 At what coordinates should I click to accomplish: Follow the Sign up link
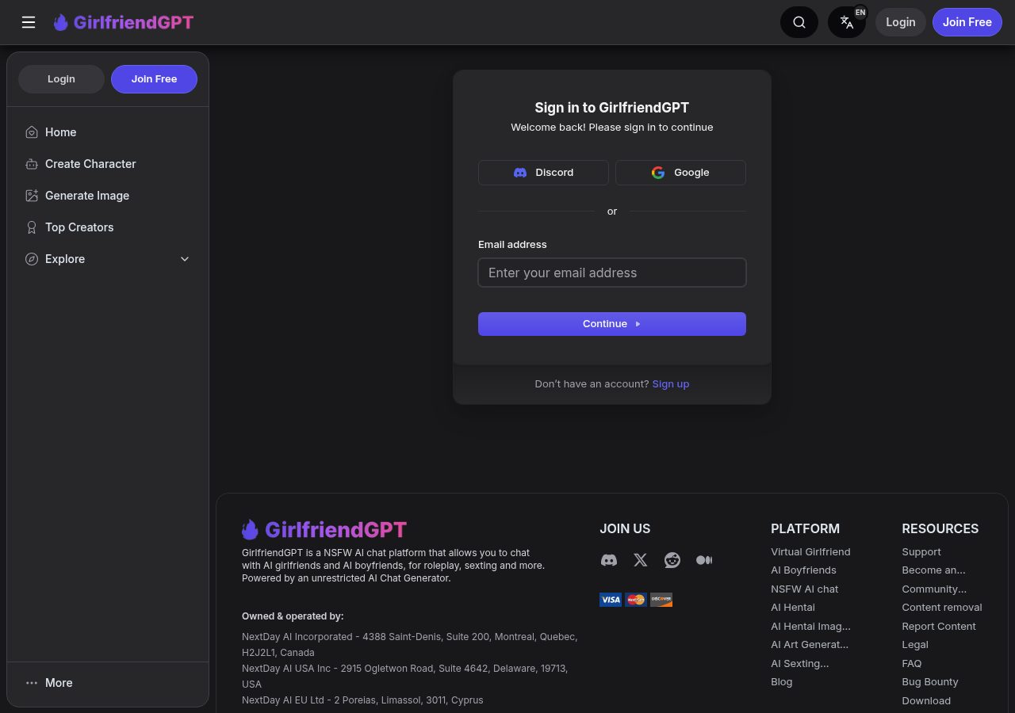(671, 384)
